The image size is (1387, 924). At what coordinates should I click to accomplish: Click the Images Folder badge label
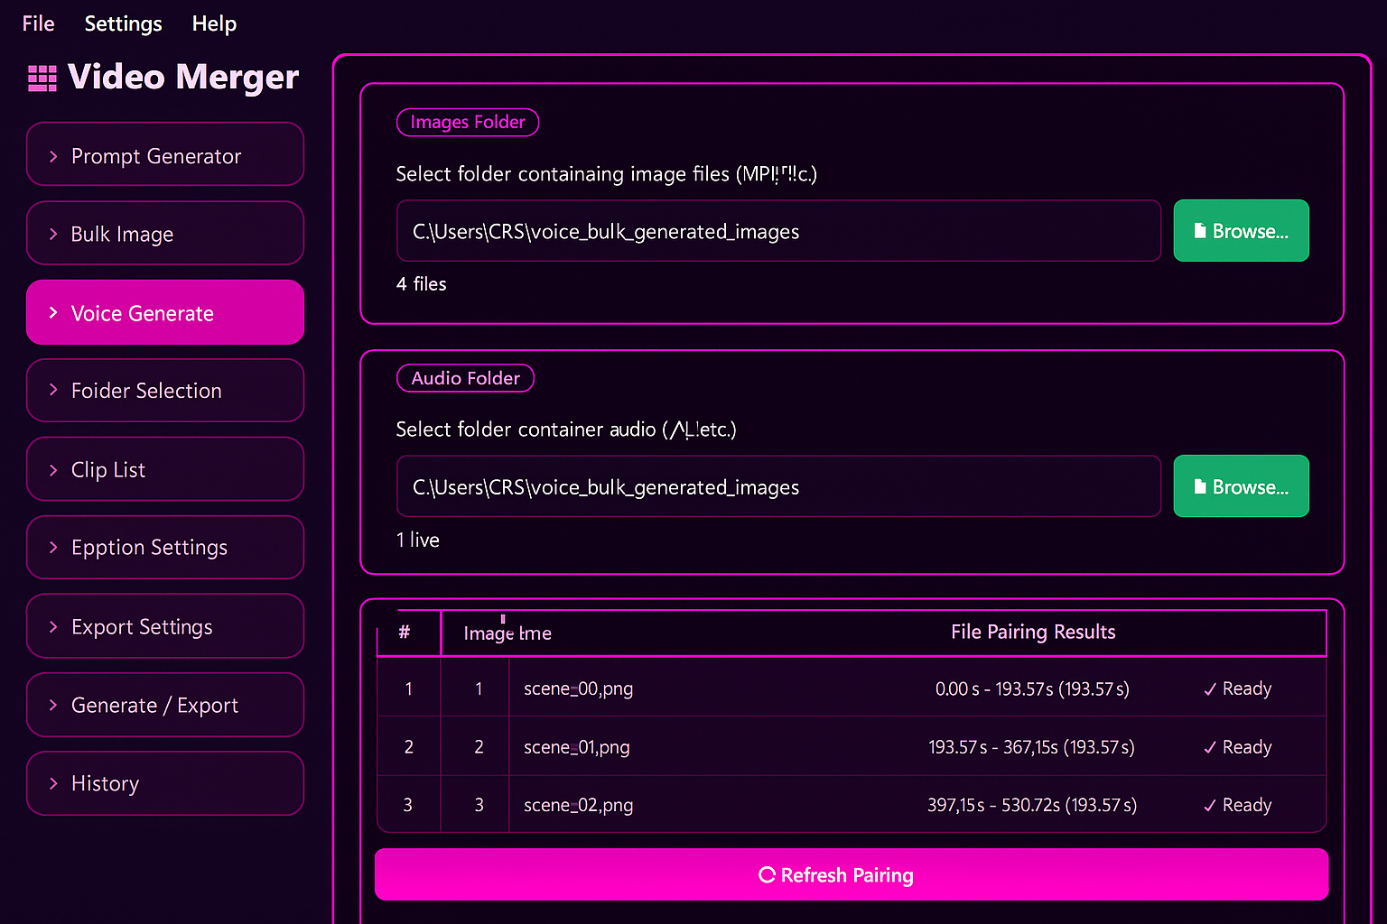click(x=468, y=122)
